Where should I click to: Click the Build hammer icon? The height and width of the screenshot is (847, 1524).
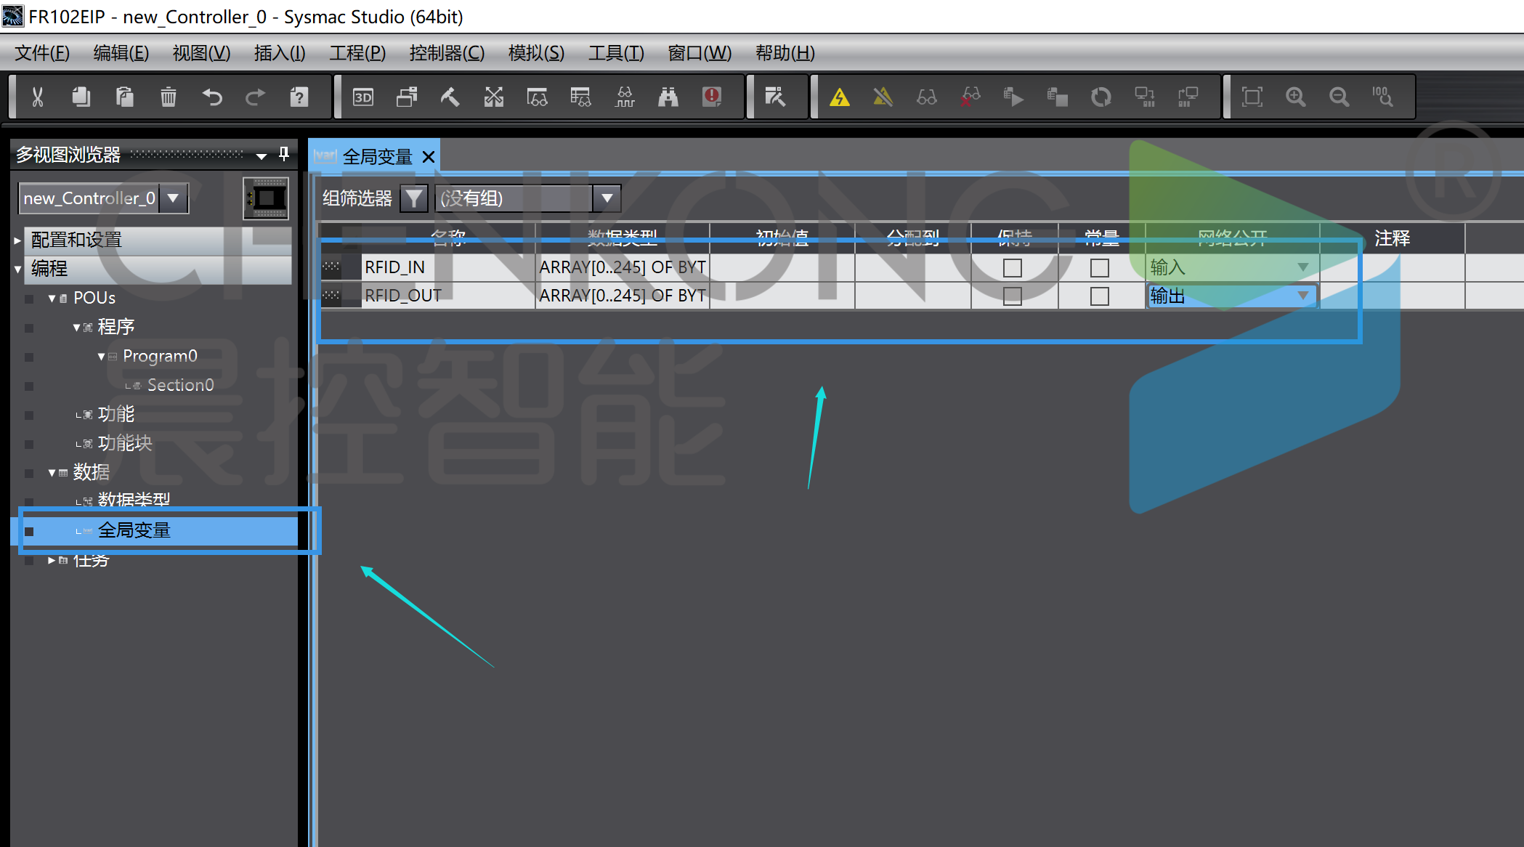coord(450,97)
